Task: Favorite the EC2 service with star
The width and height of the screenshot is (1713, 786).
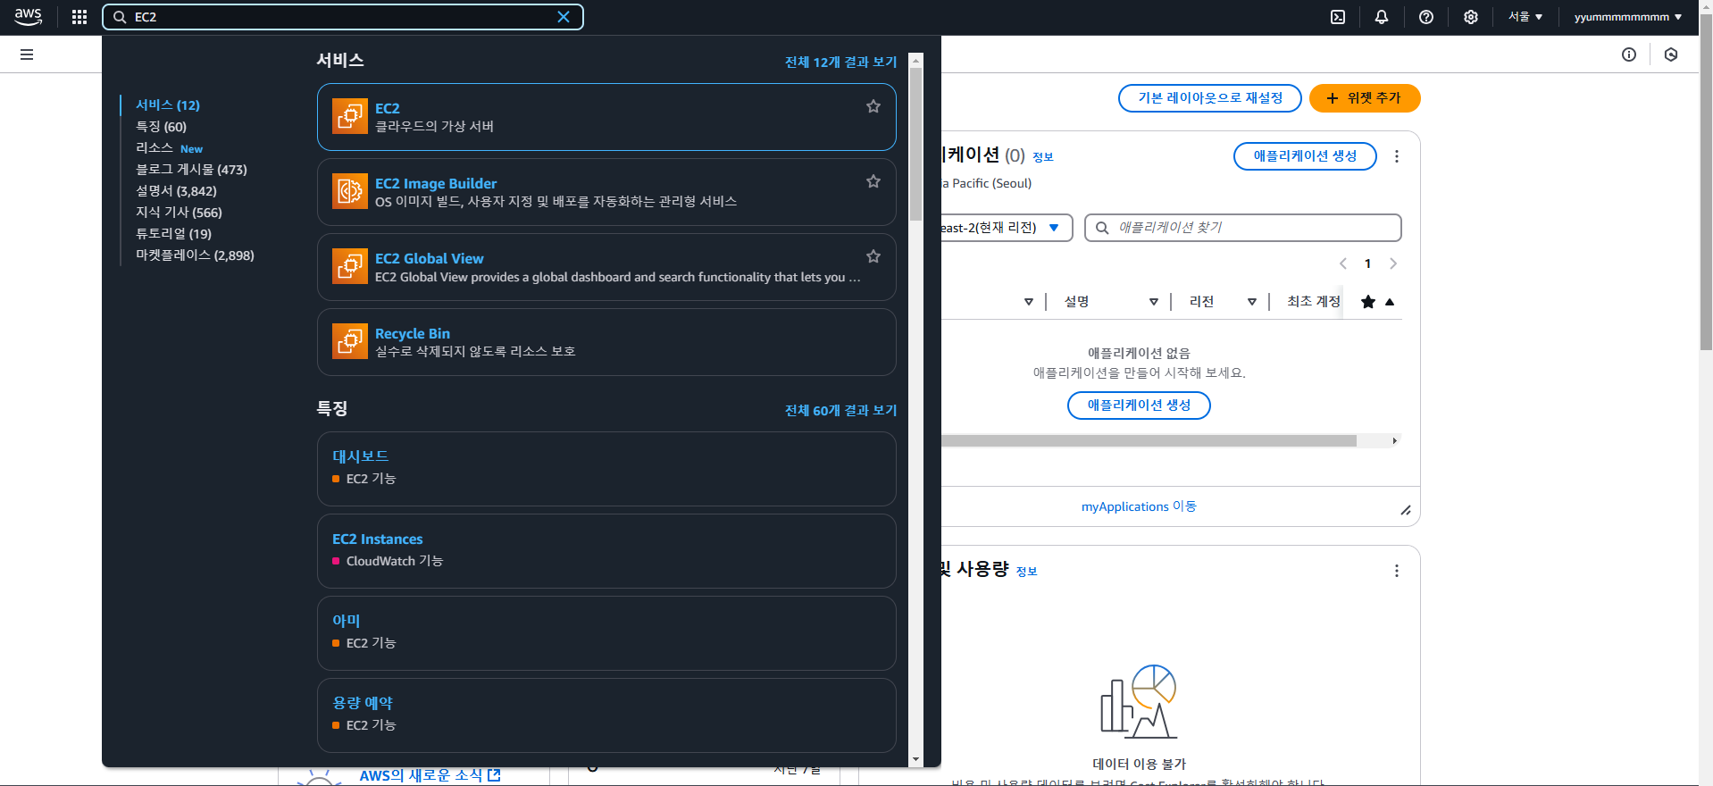Action: (x=873, y=106)
